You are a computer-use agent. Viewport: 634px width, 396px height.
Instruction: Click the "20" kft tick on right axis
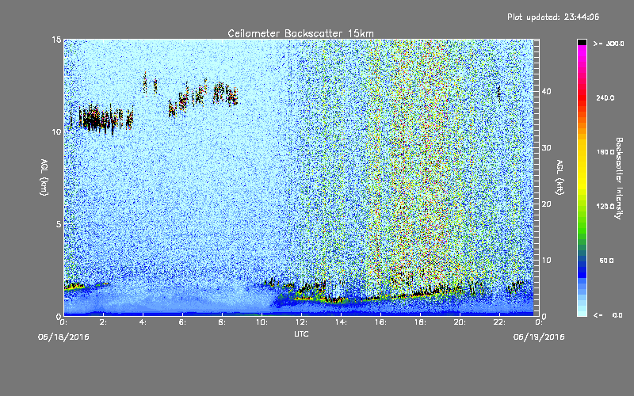click(x=546, y=204)
